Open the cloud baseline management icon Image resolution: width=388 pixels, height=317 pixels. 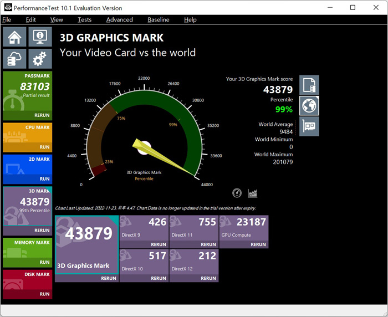tap(14, 59)
